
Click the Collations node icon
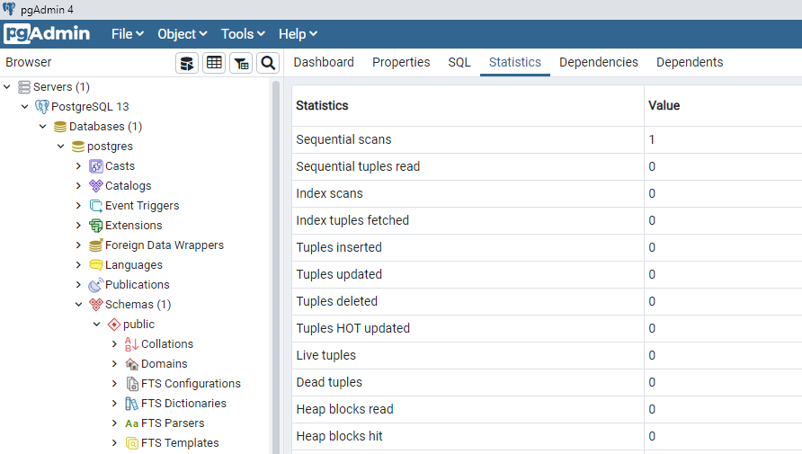click(x=131, y=344)
